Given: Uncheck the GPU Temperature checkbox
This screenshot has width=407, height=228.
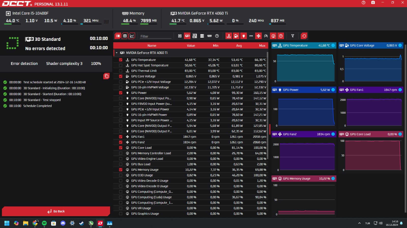Looking at the screenshot, I should point(121,60).
